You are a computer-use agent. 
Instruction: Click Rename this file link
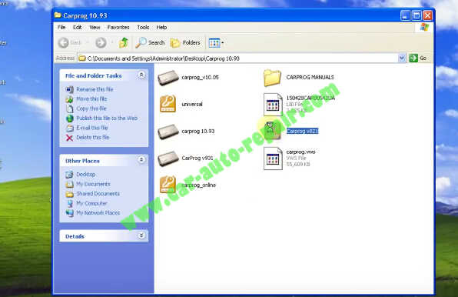[x=95, y=89]
